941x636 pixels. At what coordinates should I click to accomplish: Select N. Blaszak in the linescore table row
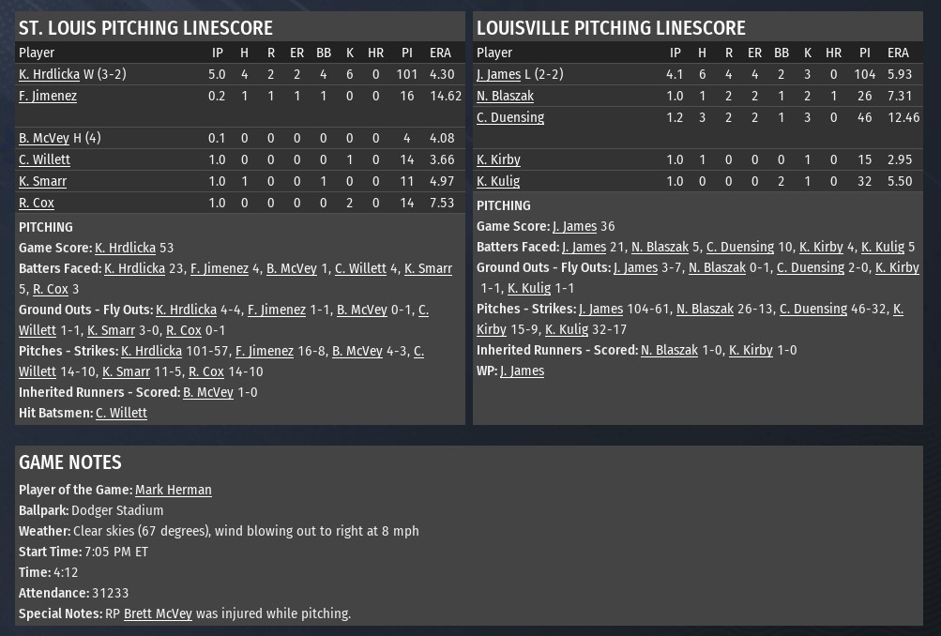505,96
